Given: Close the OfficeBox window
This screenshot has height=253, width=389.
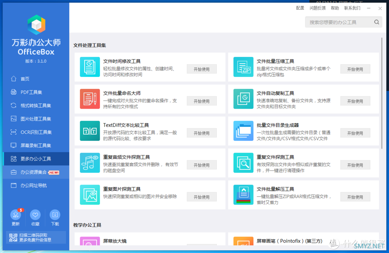Looking at the screenshot, I should pos(380,8).
